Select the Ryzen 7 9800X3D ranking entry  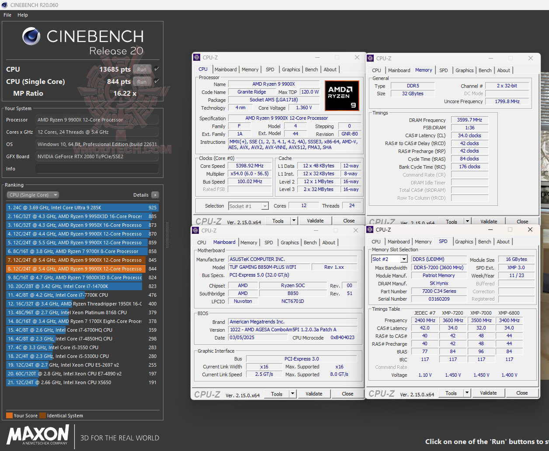pyautogui.click(x=82, y=278)
